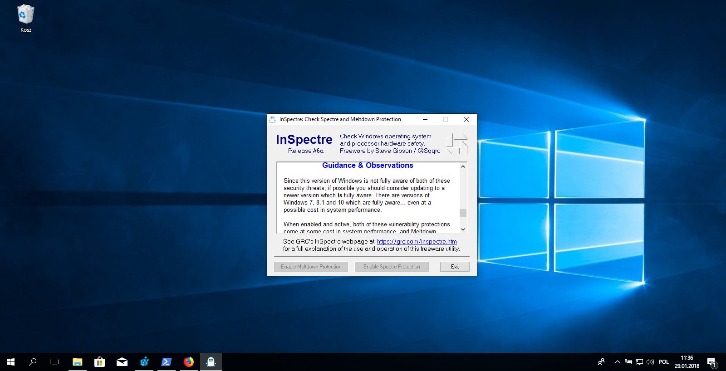Show hidden system tray icons
This screenshot has height=371, width=726.
coord(618,362)
